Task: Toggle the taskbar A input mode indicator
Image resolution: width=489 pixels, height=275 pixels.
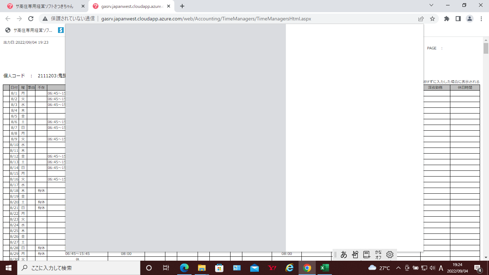Action: tap(441, 268)
